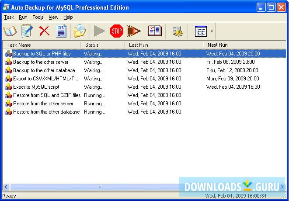The height and width of the screenshot is (201, 289).
Task: Open the Run menu
Action: tap(23, 17)
